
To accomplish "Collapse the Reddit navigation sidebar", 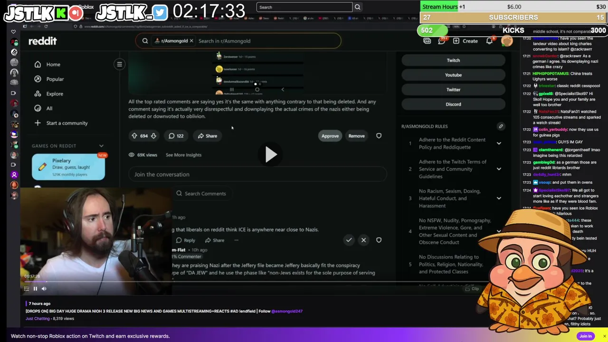I will [x=120, y=64].
